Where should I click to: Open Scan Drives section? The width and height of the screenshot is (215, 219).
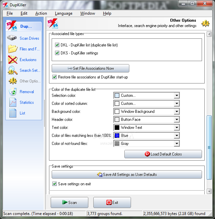coord(29,38)
